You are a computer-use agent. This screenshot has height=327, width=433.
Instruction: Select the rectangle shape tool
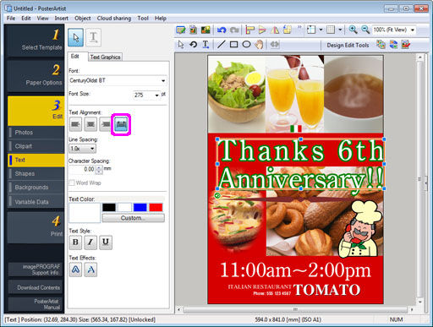[233, 45]
